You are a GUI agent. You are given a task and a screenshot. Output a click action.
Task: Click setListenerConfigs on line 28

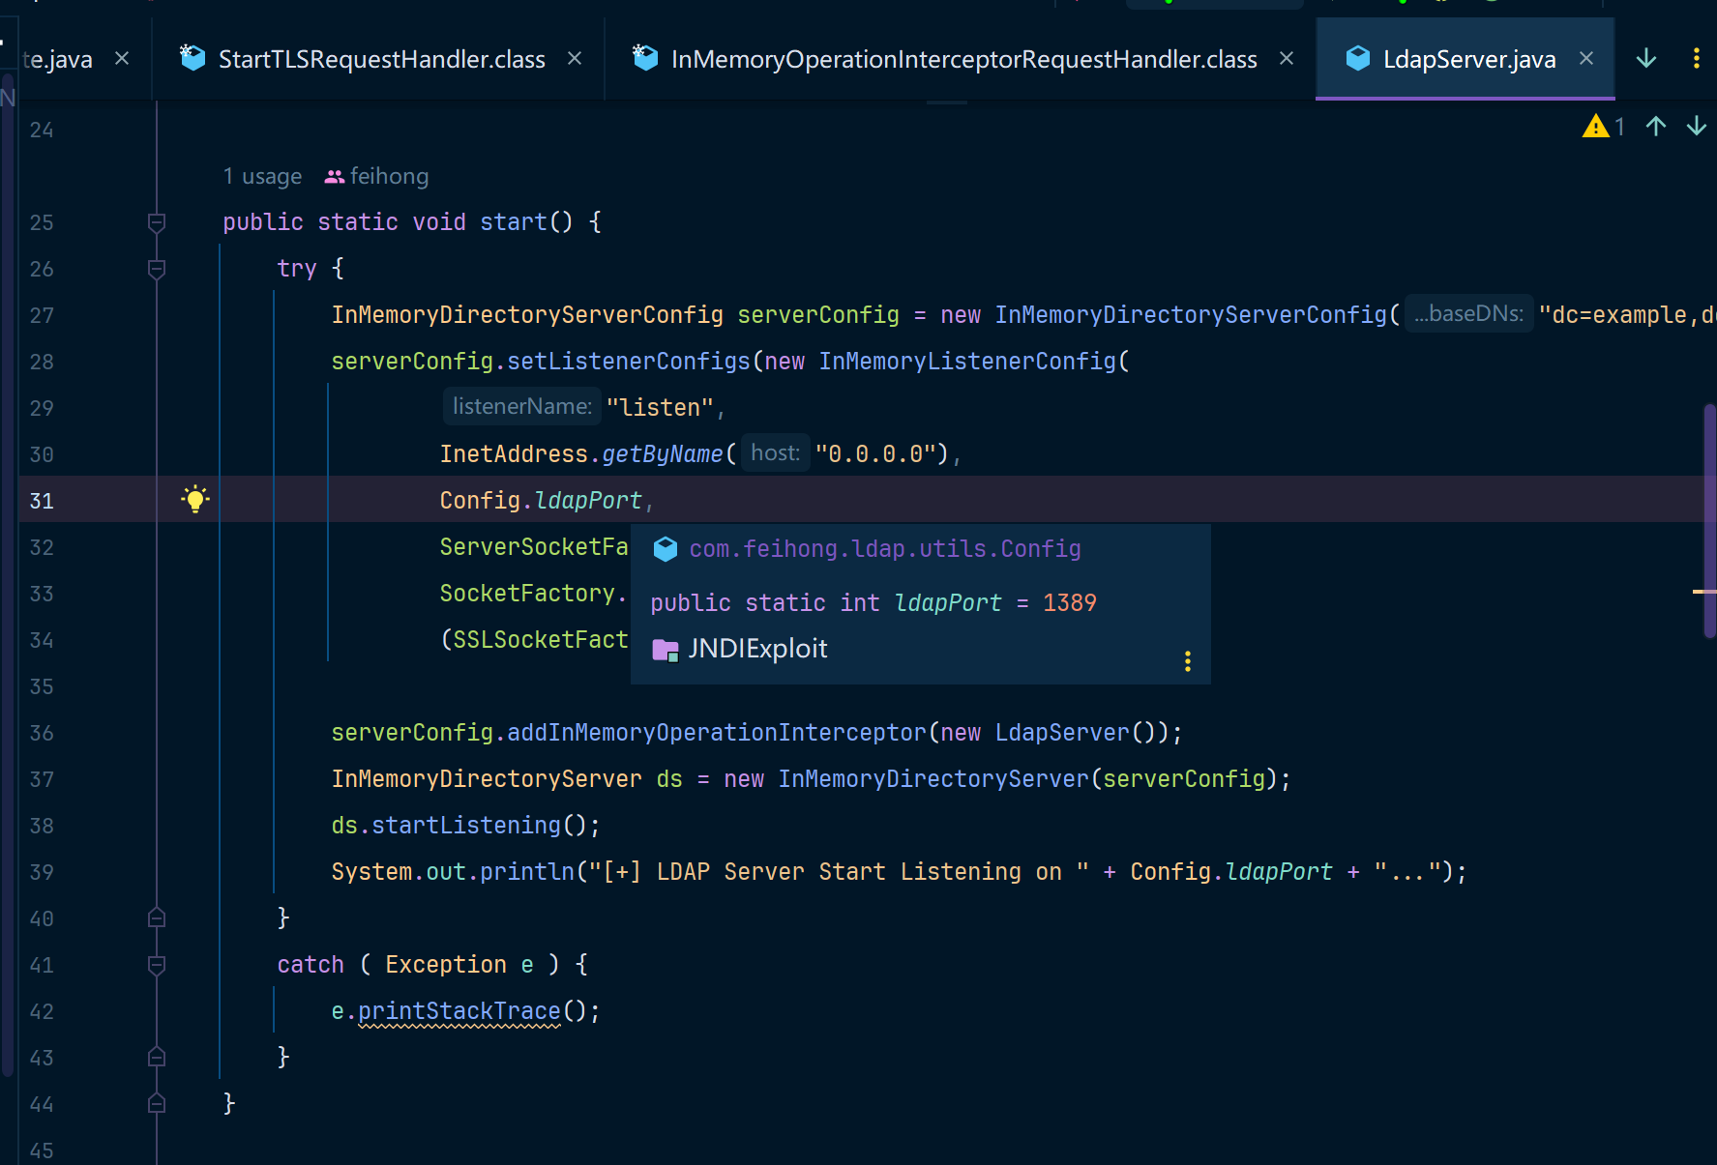click(x=629, y=362)
